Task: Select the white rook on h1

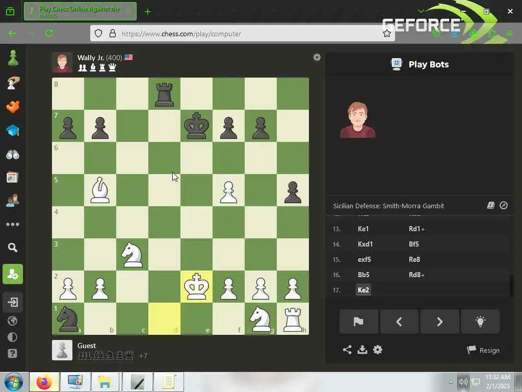Action: click(293, 319)
